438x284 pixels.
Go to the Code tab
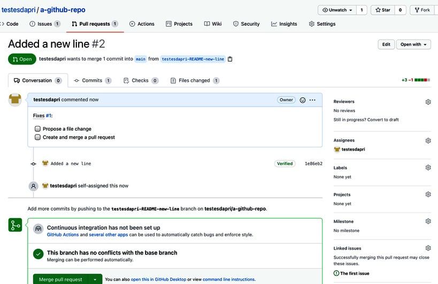[10, 24]
